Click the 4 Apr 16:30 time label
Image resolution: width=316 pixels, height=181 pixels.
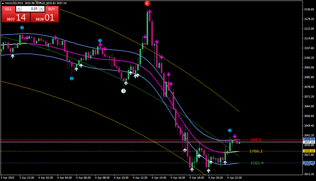(x=178, y=178)
